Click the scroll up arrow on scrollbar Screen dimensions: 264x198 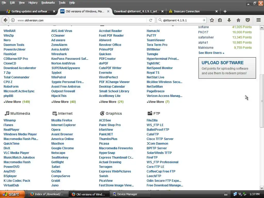[x=262, y=28]
